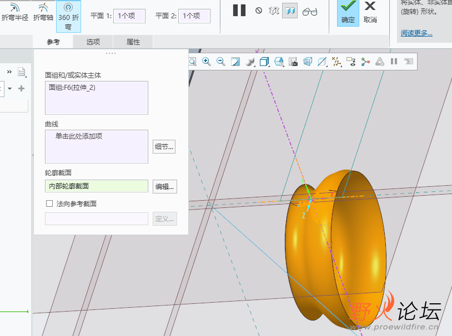Click the empty normal reference section field
452x336 pixels.
click(x=97, y=219)
